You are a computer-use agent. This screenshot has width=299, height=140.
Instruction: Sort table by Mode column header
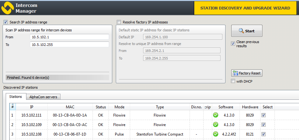point(119,107)
